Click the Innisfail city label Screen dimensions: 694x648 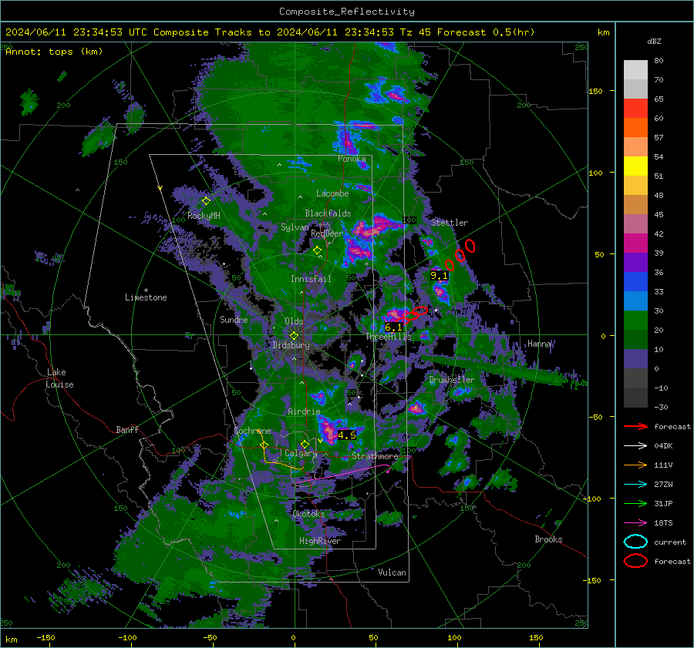point(311,279)
